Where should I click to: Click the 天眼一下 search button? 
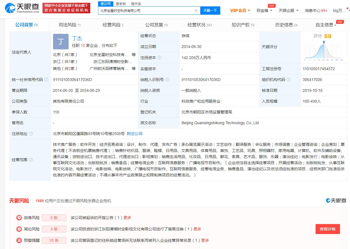(210, 11)
